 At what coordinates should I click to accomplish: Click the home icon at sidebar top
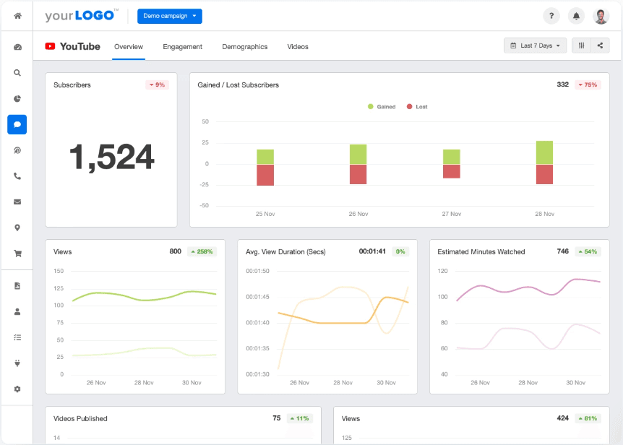click(17, 15)
